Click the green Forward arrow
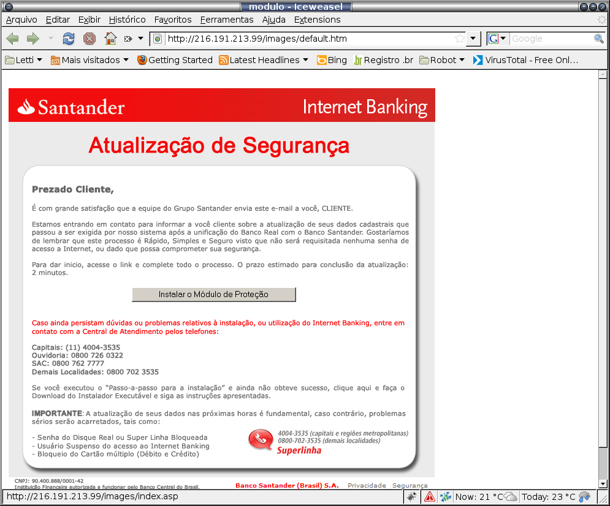This screenshot has width=610, height=506. tap(32, 39)
